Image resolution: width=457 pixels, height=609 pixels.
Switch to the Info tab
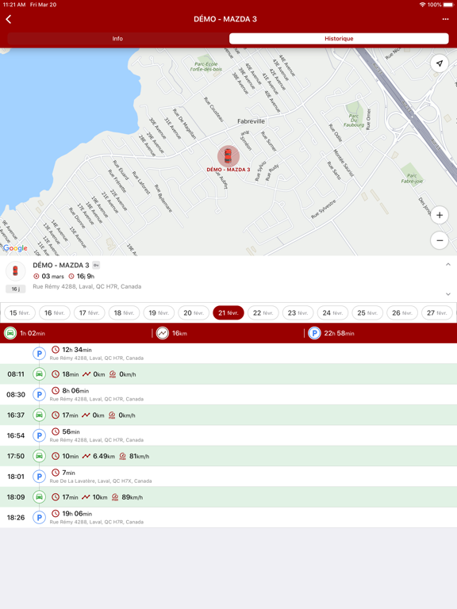click(117, 38)
